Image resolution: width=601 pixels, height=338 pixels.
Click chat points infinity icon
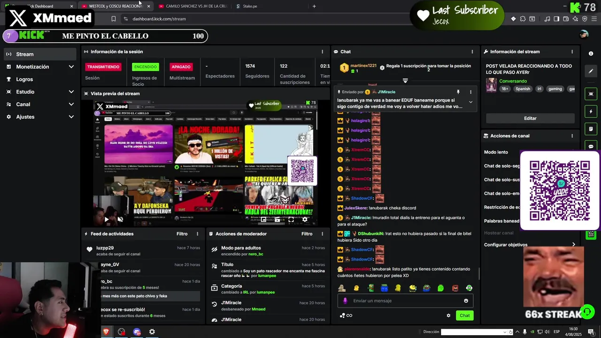click(x=349, y=315)
